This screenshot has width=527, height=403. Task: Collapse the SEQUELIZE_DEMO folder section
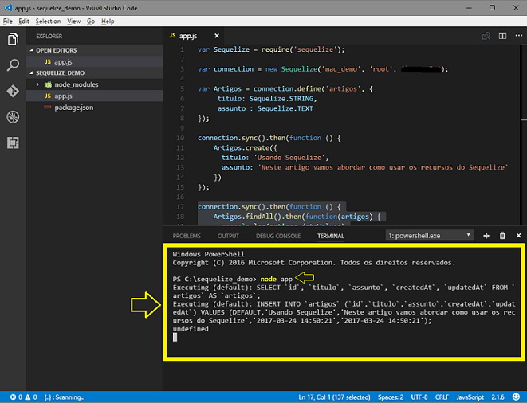pyautogui.click(x=32, y=73)
